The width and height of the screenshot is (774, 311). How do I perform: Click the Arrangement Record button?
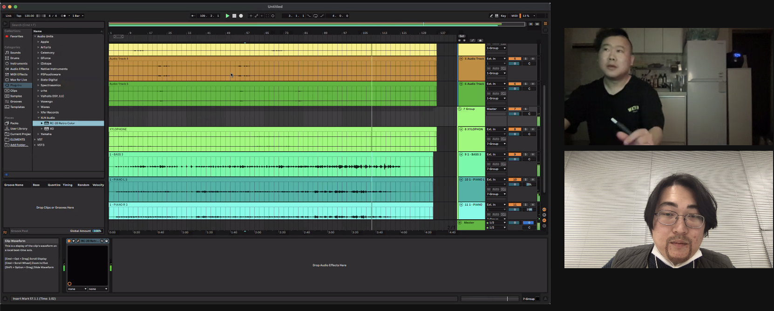241,16
